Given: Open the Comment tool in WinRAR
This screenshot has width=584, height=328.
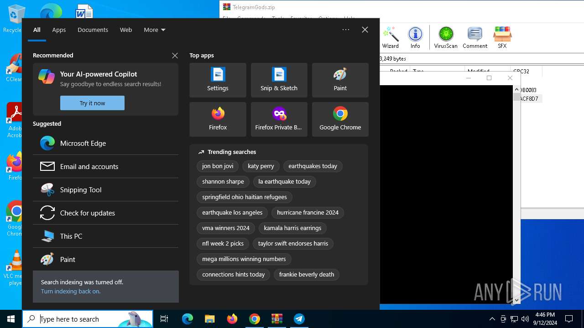Looking at the screenshot, I should tap(475, 37).
